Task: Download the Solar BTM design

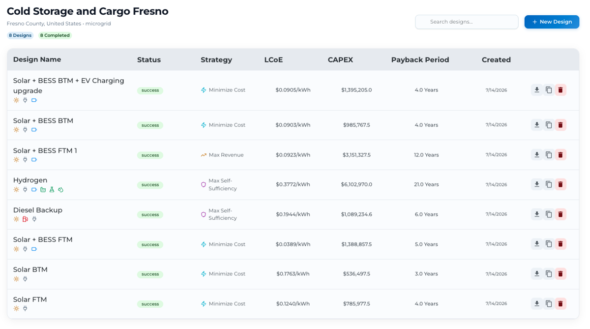Action: tap(537, 274)
